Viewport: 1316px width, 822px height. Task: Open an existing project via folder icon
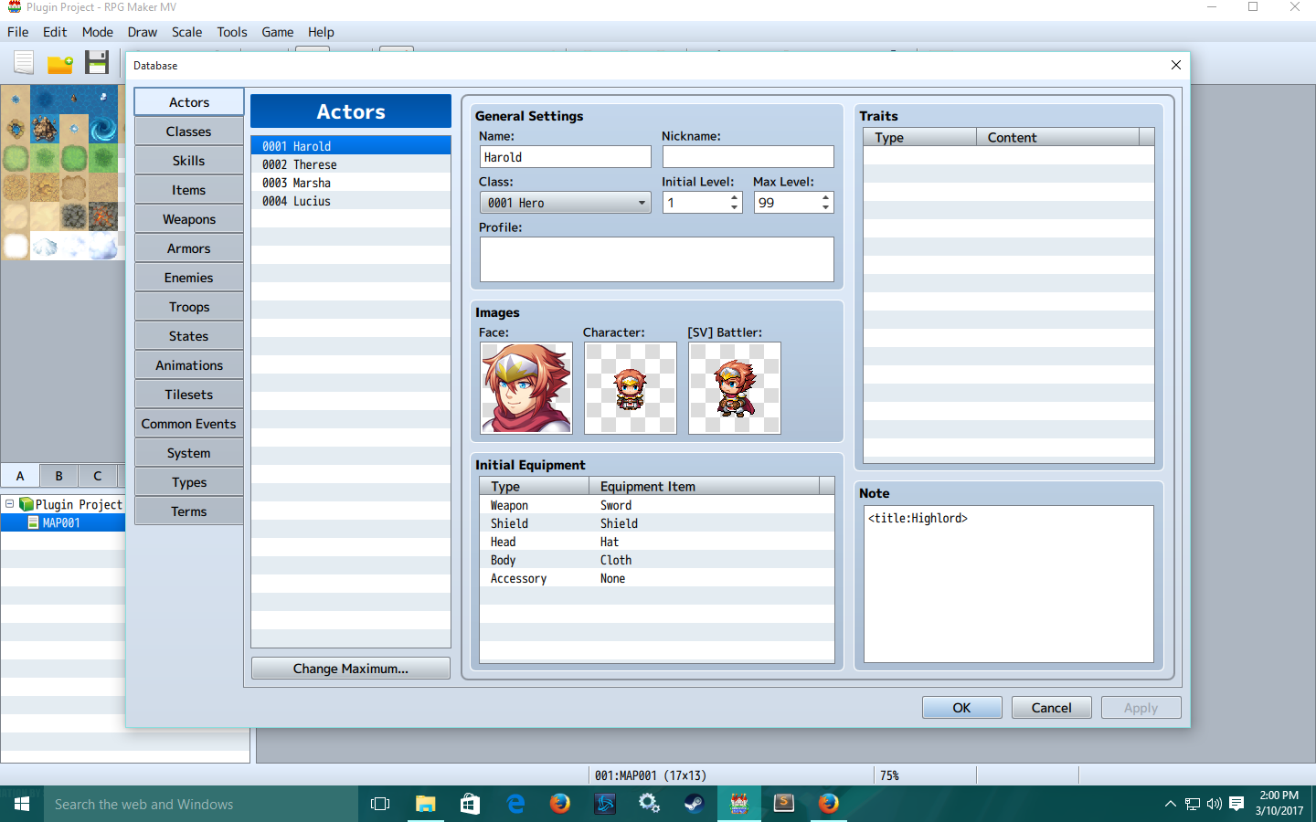coord(60,62)
